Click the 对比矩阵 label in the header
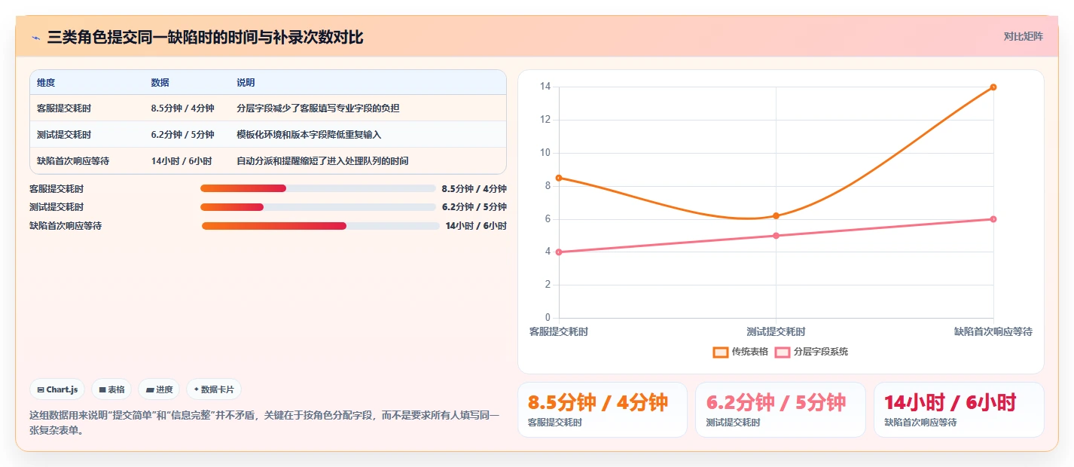This screenshot has height=467, width=1074. tap(1024, 36)
